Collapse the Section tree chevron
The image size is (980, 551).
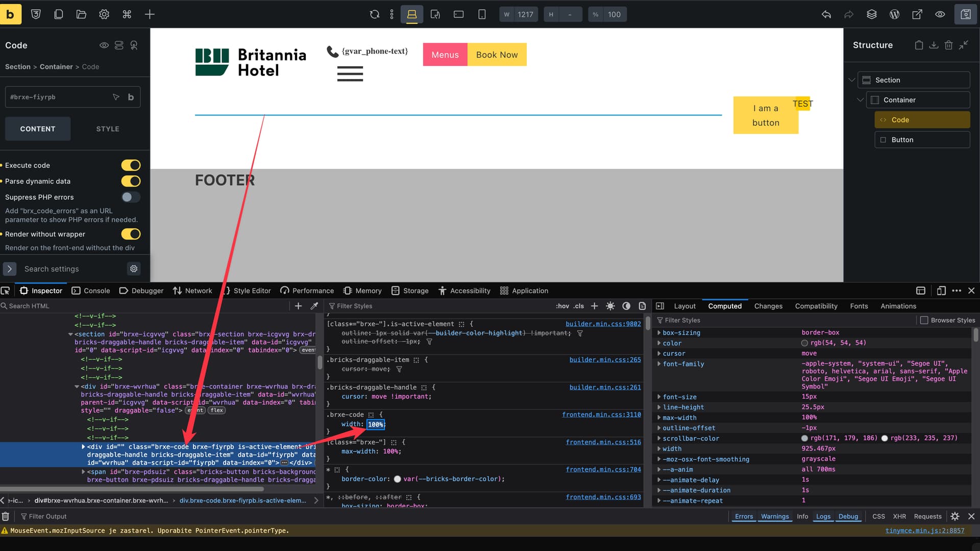click(851, 80)
